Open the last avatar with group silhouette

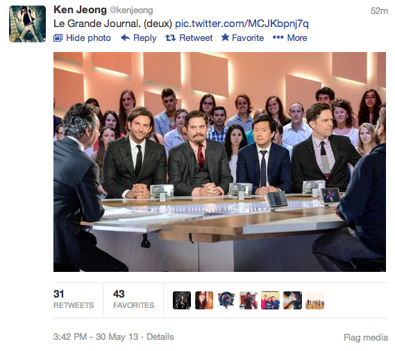tap(315, 300)
